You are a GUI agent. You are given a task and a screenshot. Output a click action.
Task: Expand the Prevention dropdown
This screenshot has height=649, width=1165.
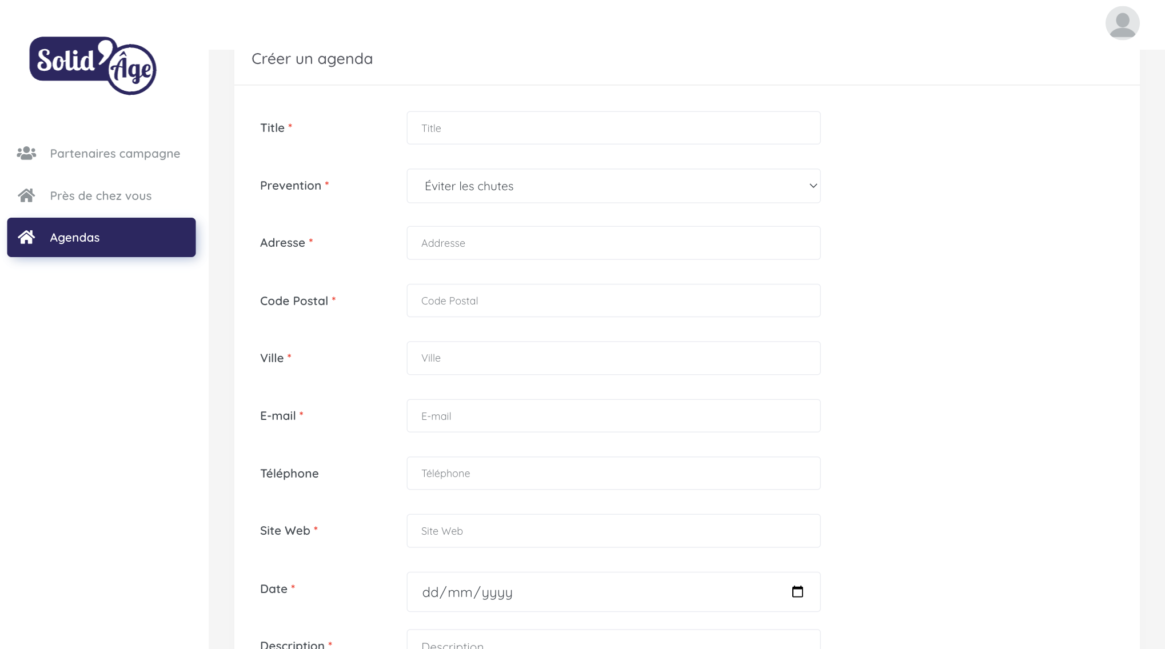(x=613, y=186)
